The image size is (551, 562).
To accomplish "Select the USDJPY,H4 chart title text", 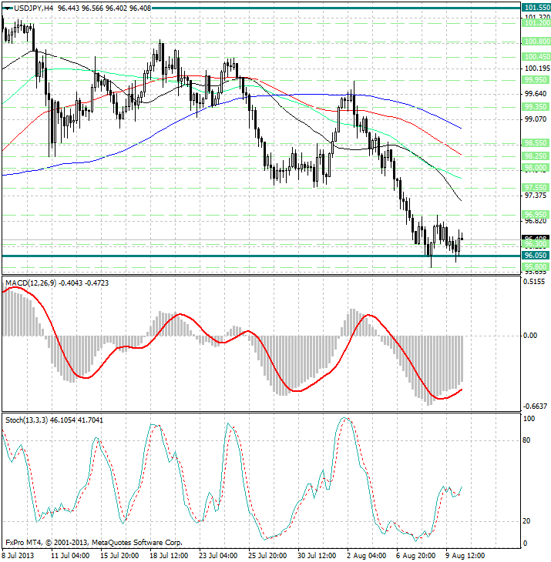I will point(34,8).
